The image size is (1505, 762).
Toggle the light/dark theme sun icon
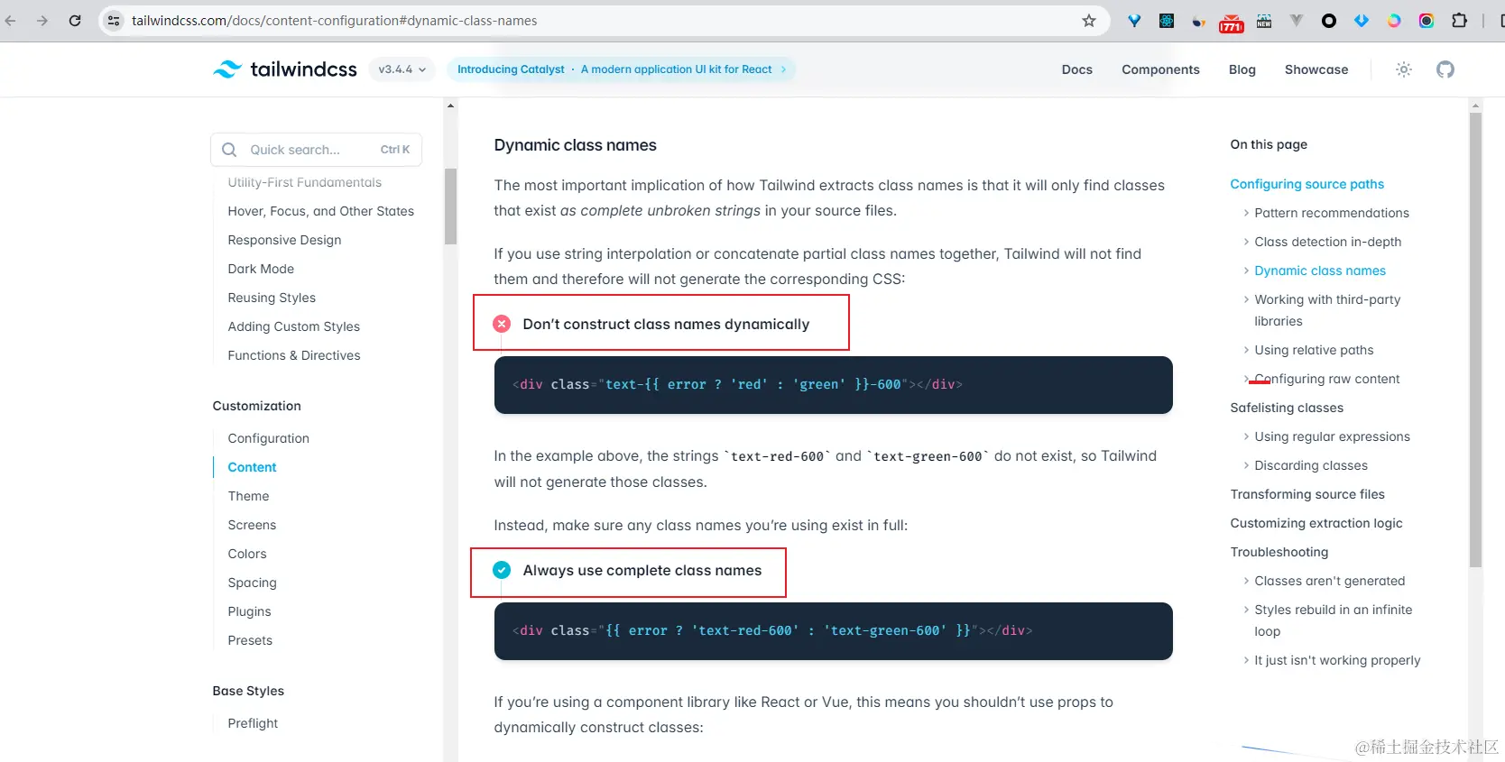point(1403,69)
